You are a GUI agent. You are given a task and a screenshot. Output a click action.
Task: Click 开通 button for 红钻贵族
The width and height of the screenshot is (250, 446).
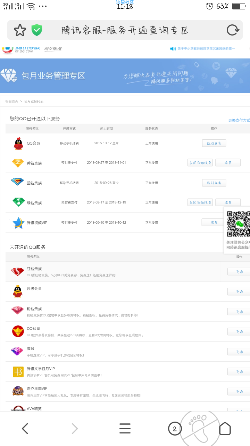239,272
